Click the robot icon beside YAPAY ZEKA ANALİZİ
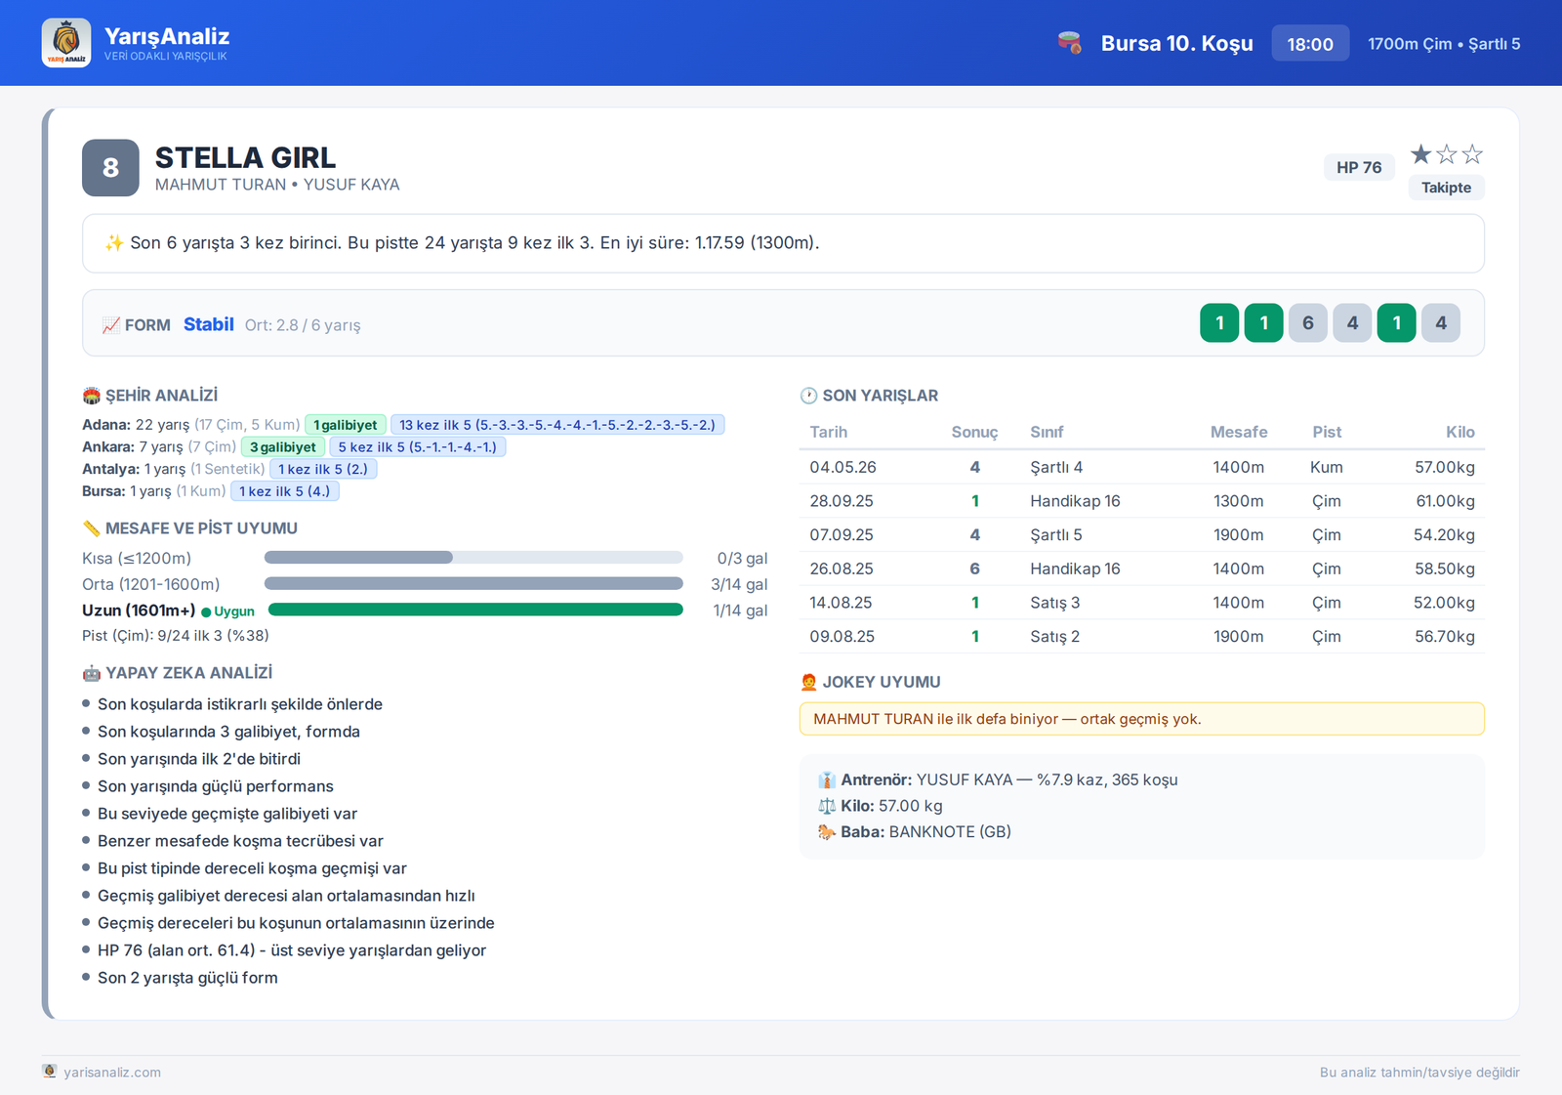Viewport: 1562px width, 1095px height. point(92,673)
